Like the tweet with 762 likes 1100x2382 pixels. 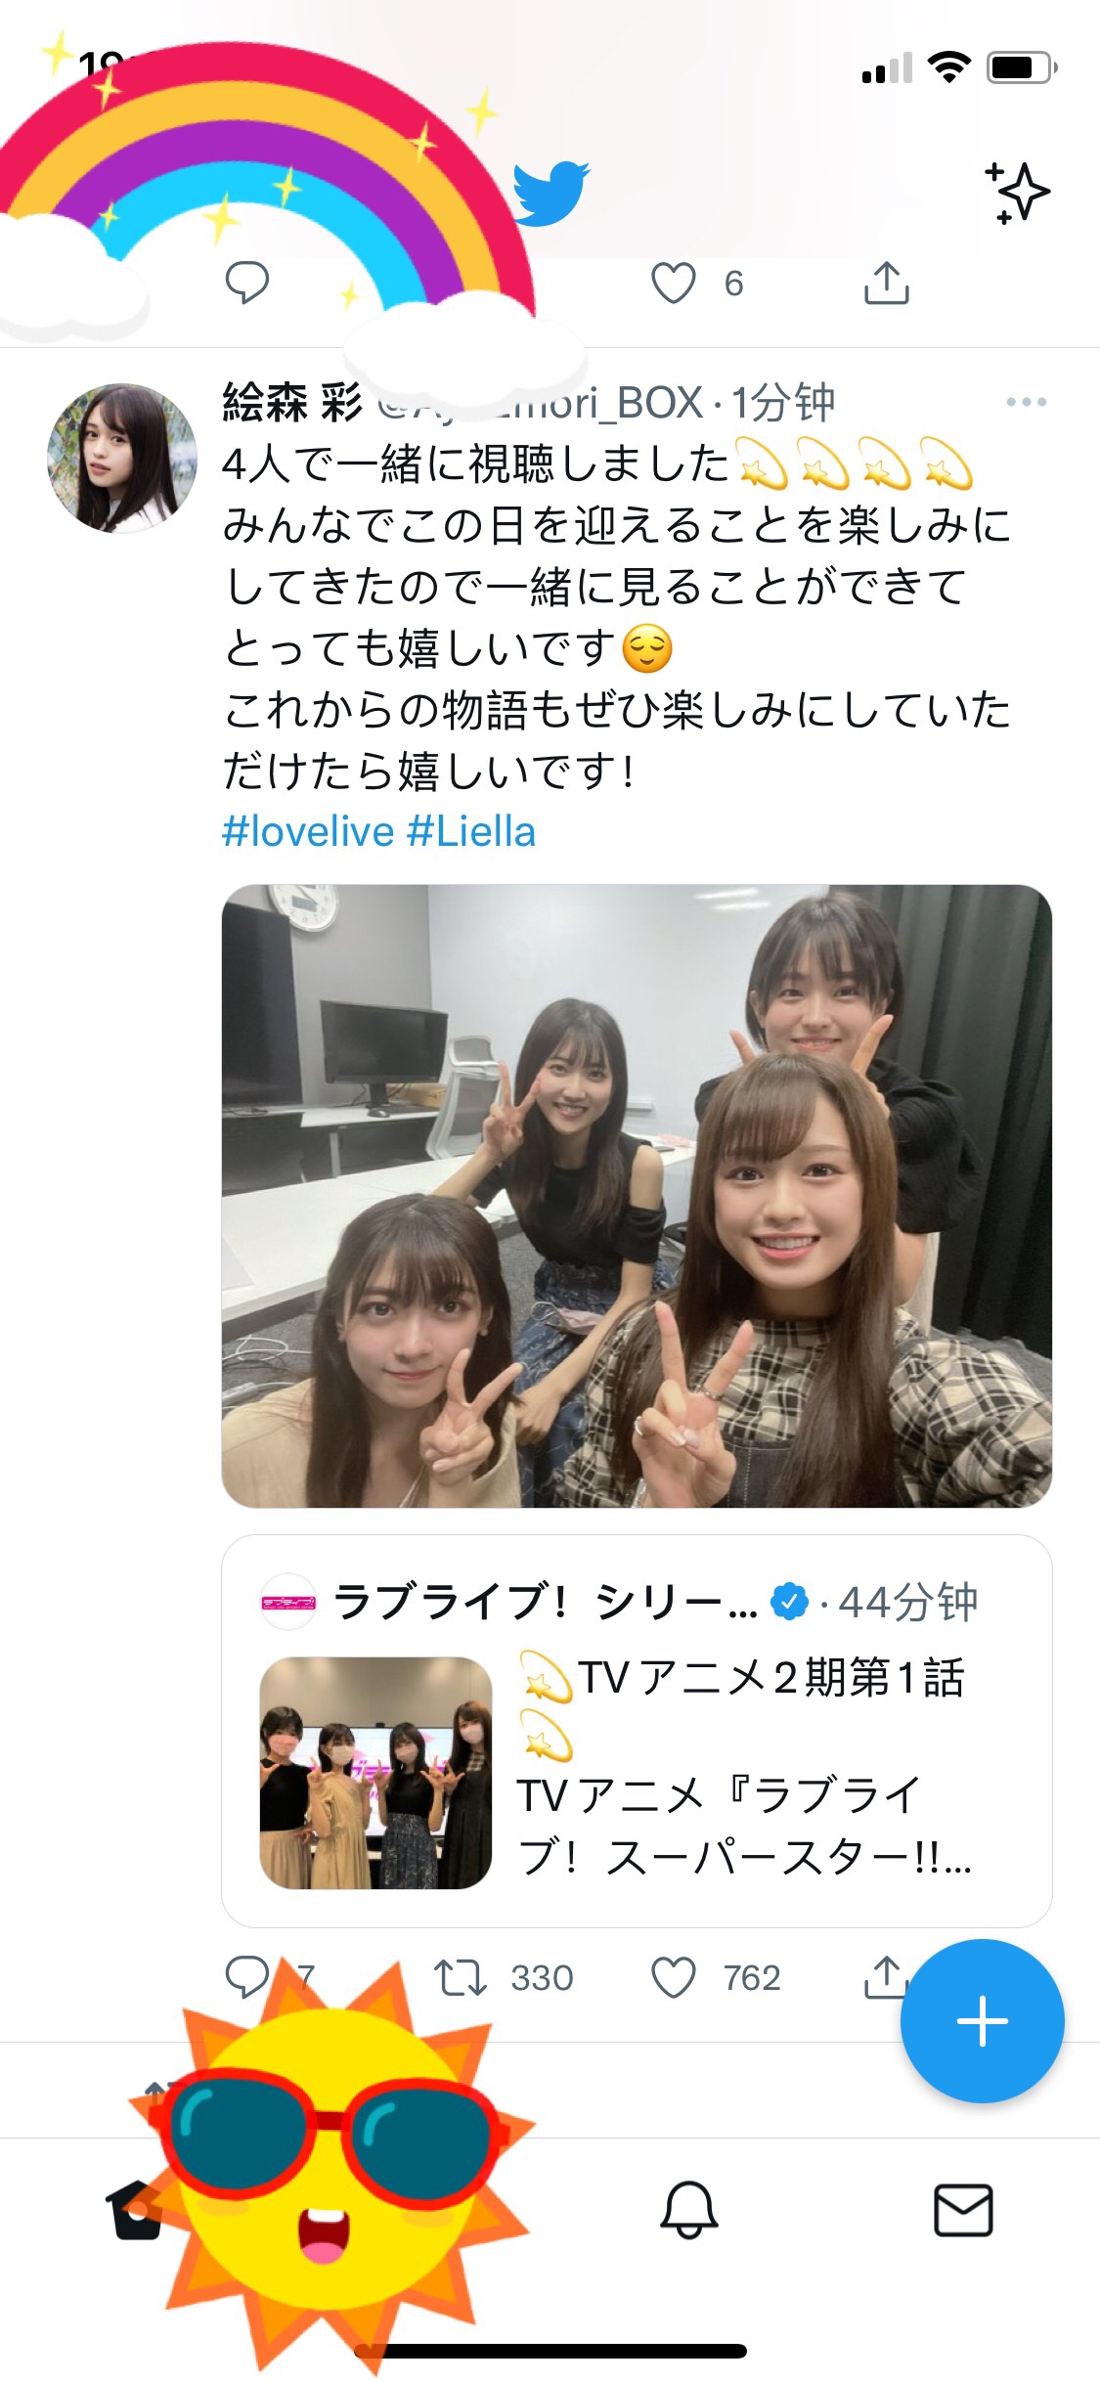[x=673, y=1977]
